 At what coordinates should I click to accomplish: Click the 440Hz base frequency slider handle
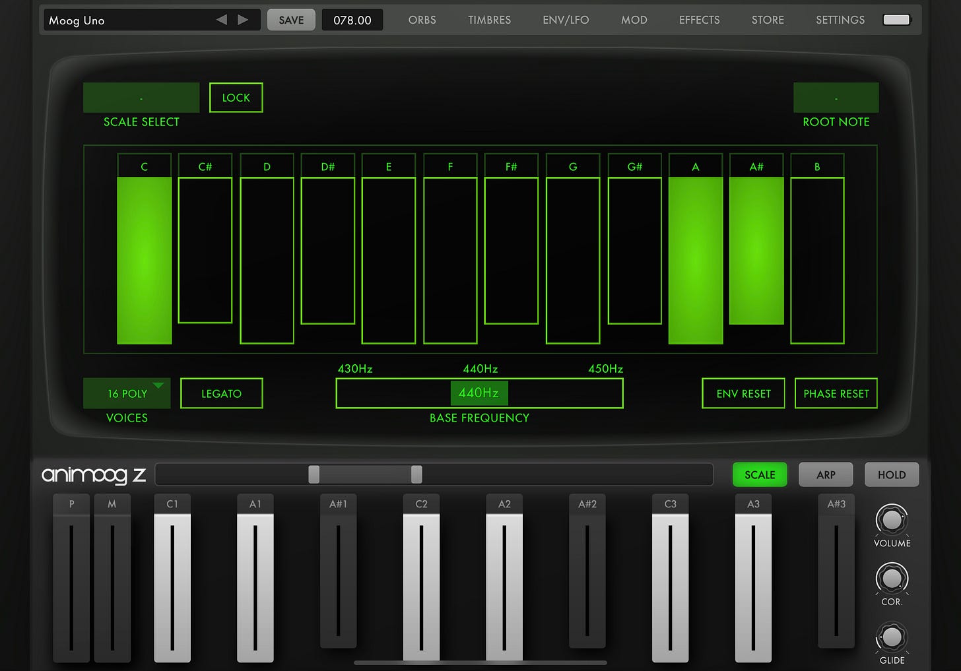tap(479, 393)
